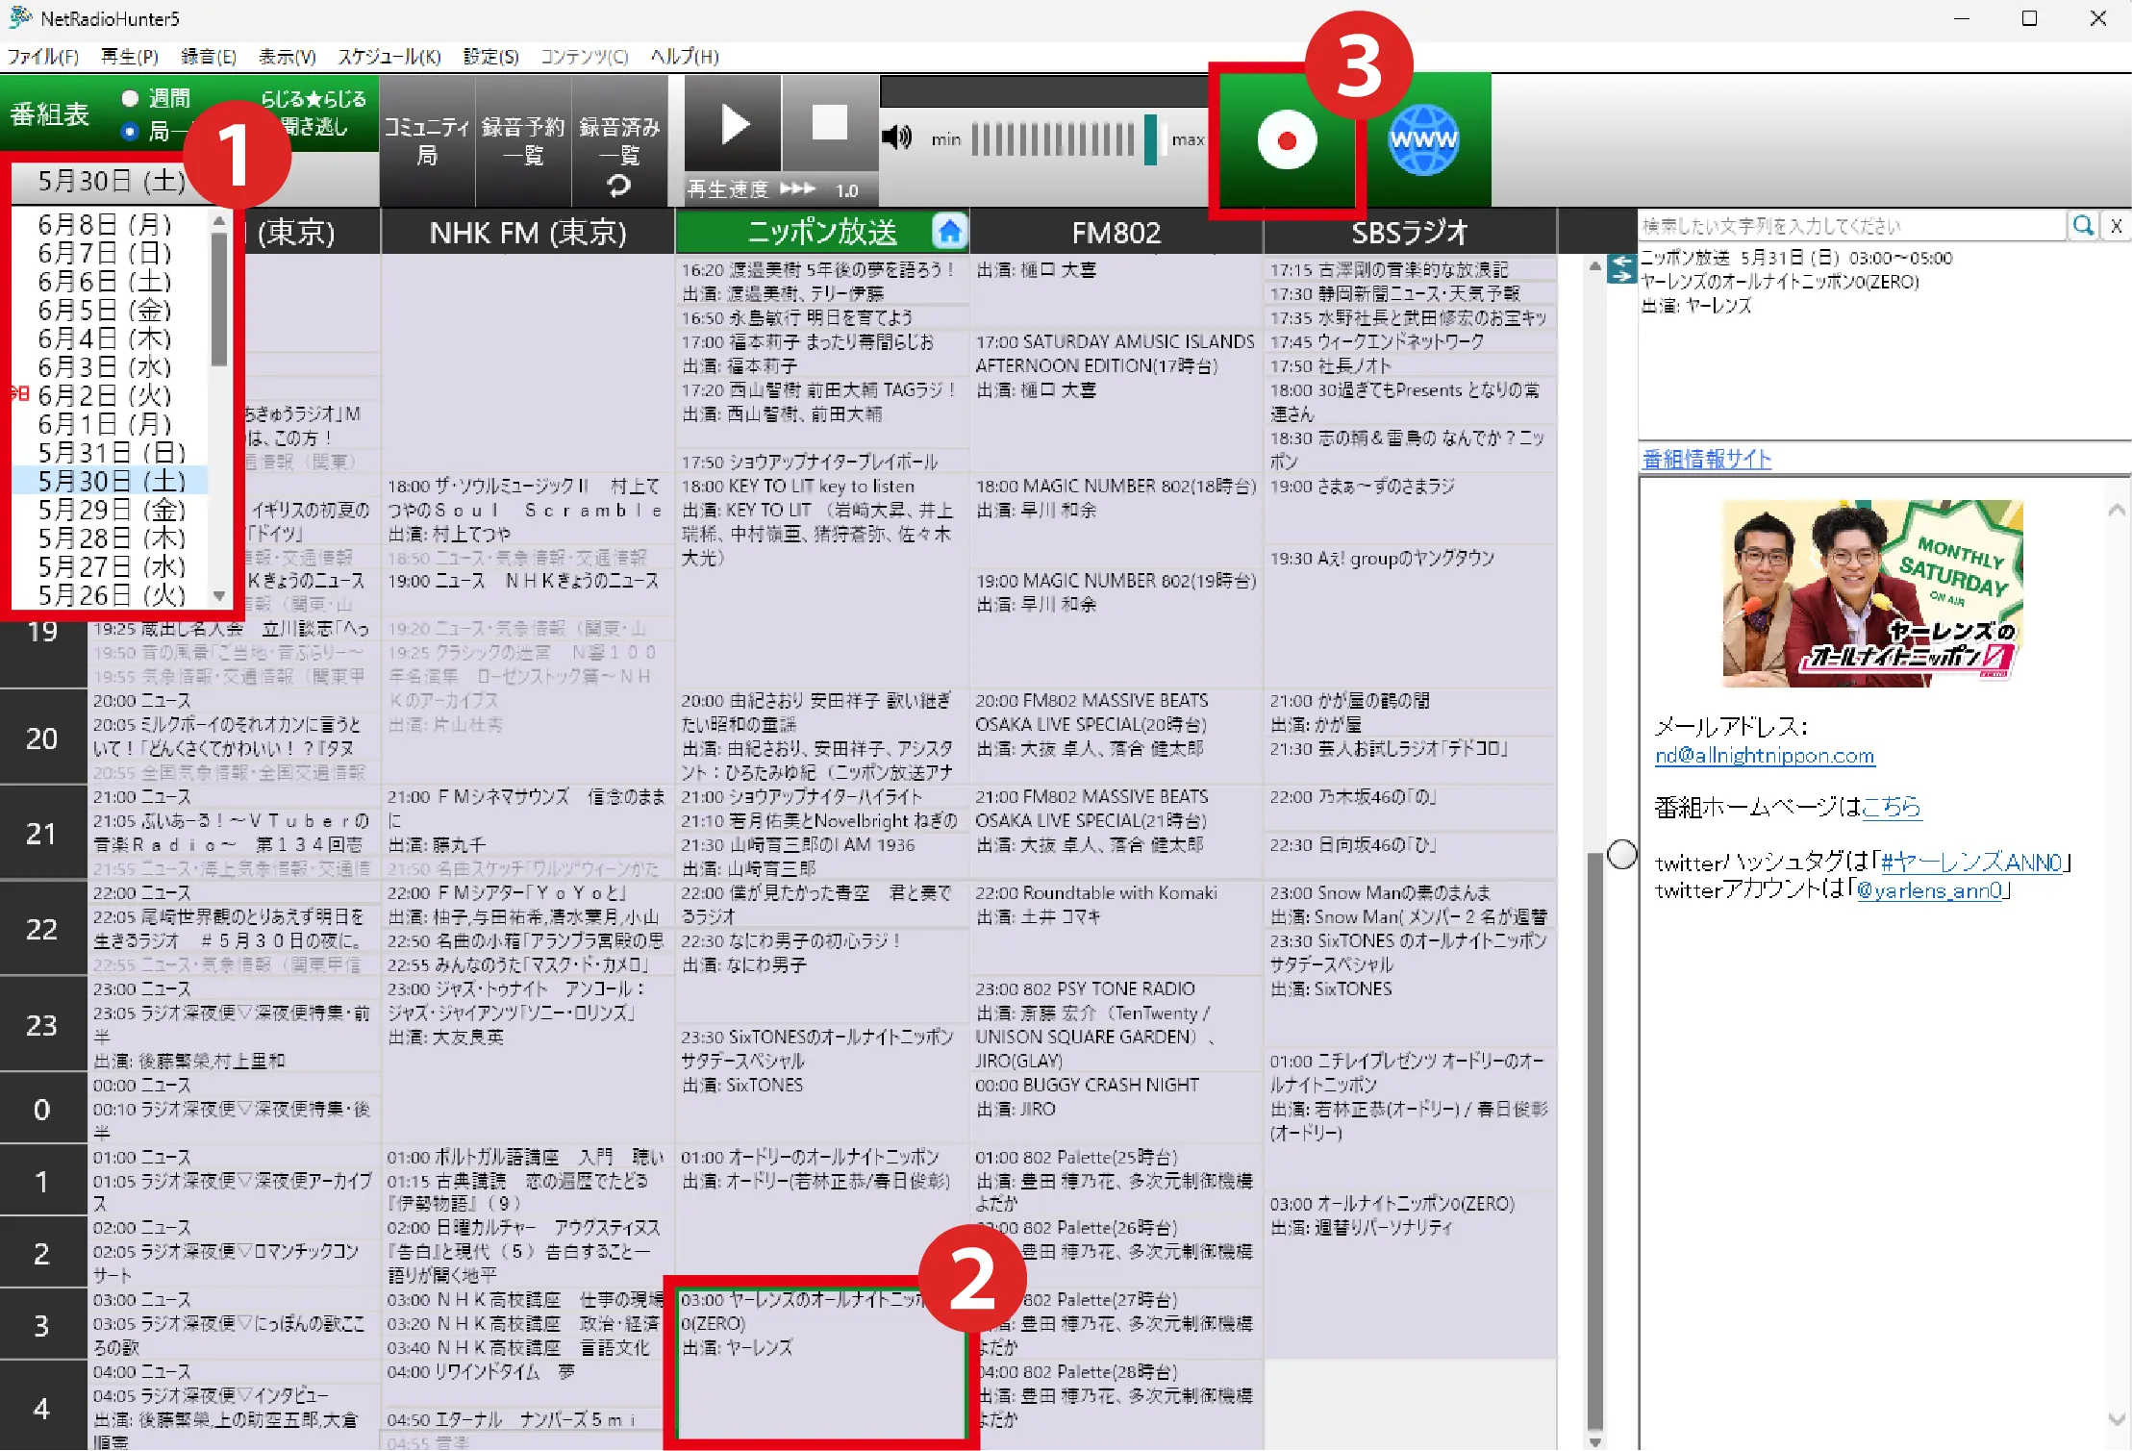This screenshot has width=2132, height=1451.
Task: Select 21:00 かが屋の鶴の間 program
Action: pyautogui.click(x=1410, y=713)
